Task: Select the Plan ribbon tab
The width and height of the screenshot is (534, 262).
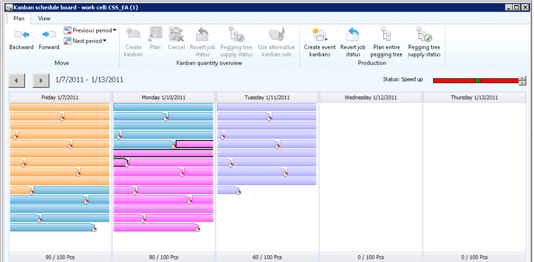Action: 19,18
